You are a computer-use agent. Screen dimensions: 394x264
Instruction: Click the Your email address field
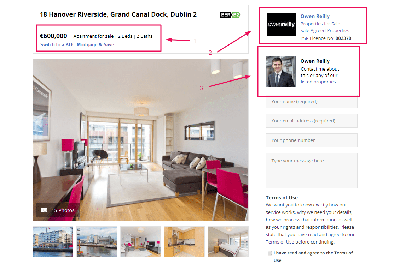point(312,121)
